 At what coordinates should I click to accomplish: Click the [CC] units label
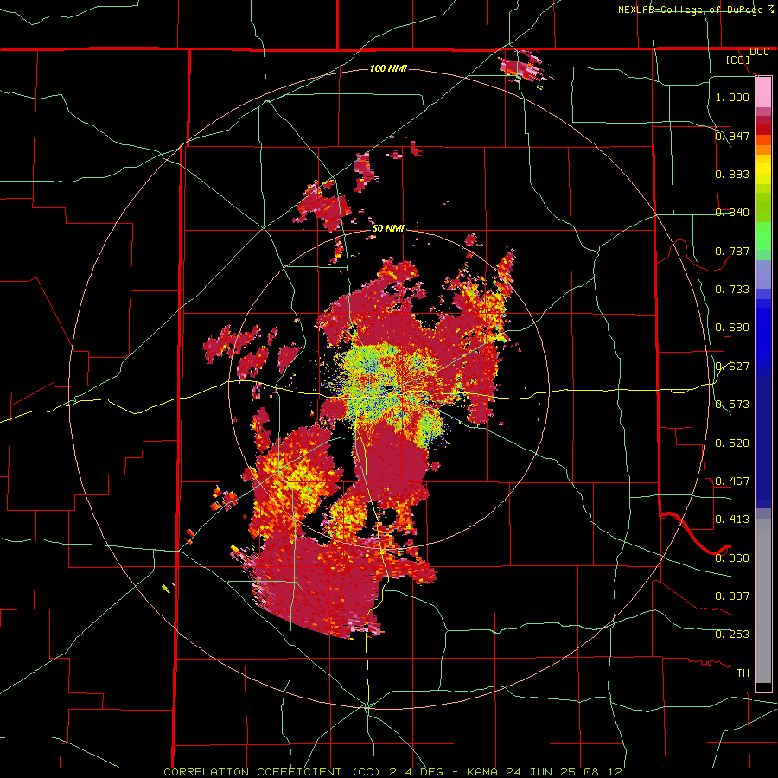click(x=738, y=61)
